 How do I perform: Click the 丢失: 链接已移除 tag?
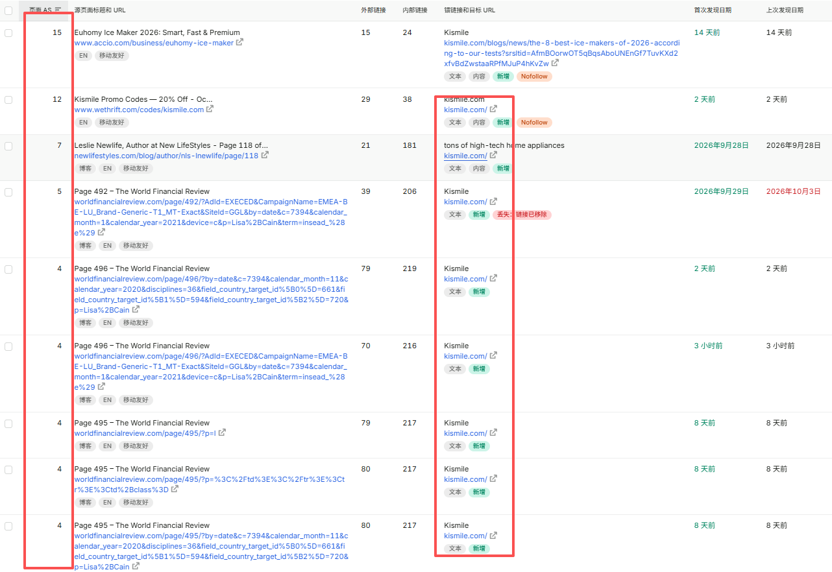[x=522, y=215]
